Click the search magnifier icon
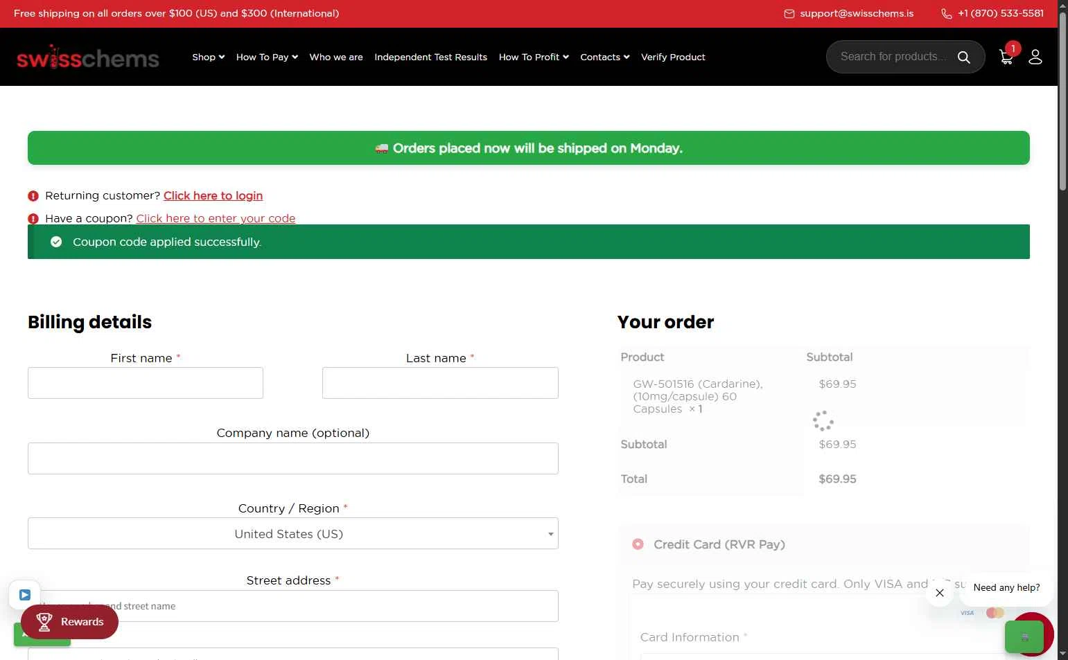 coord(963,57)
